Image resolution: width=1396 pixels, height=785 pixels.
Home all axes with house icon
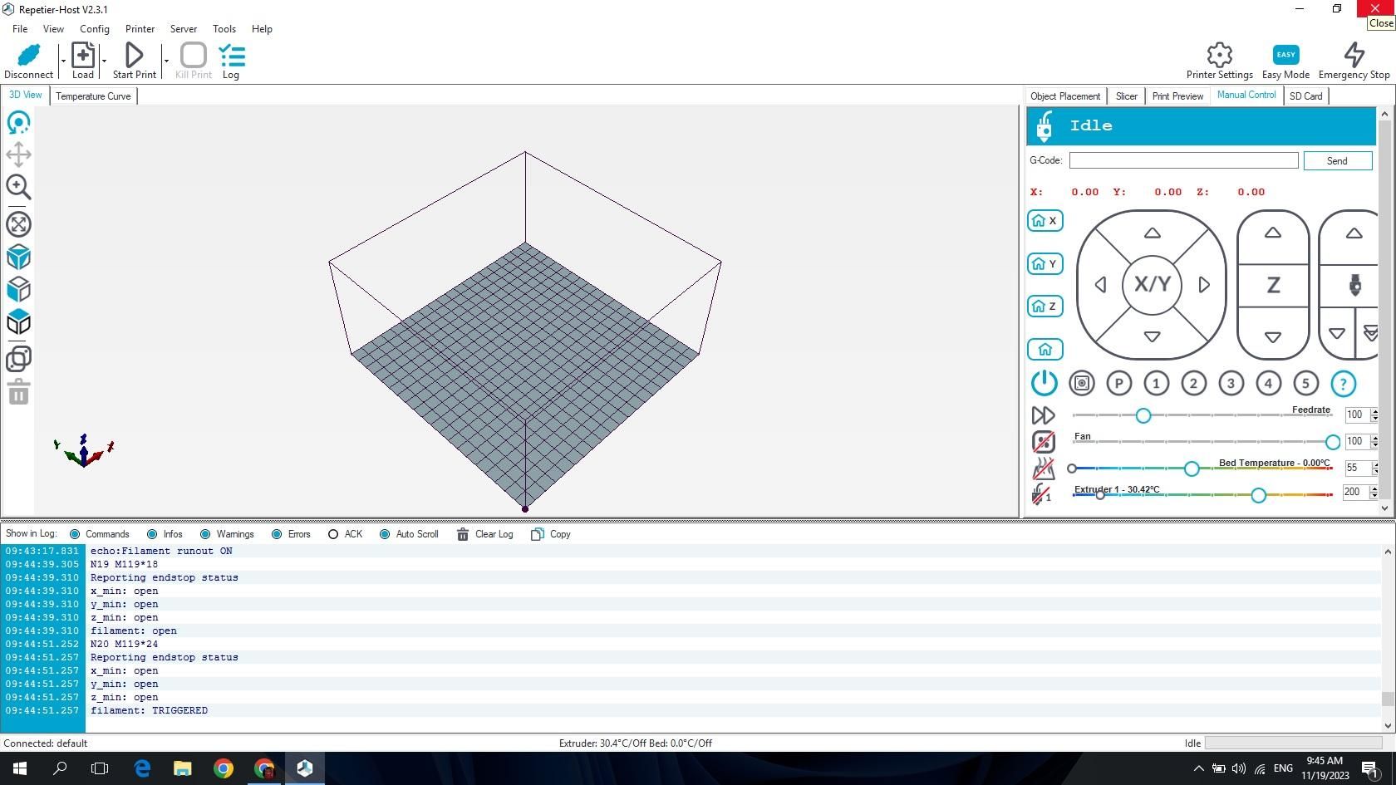point(1045,350)
